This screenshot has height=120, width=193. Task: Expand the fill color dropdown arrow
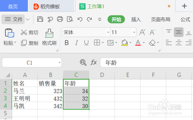(x=130, y=43)
